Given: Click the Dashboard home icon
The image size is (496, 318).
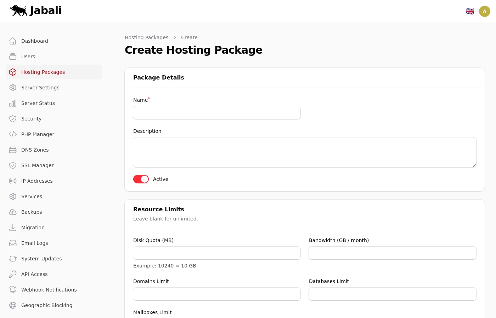Looking at the screenshot, I should coord(13,41).
